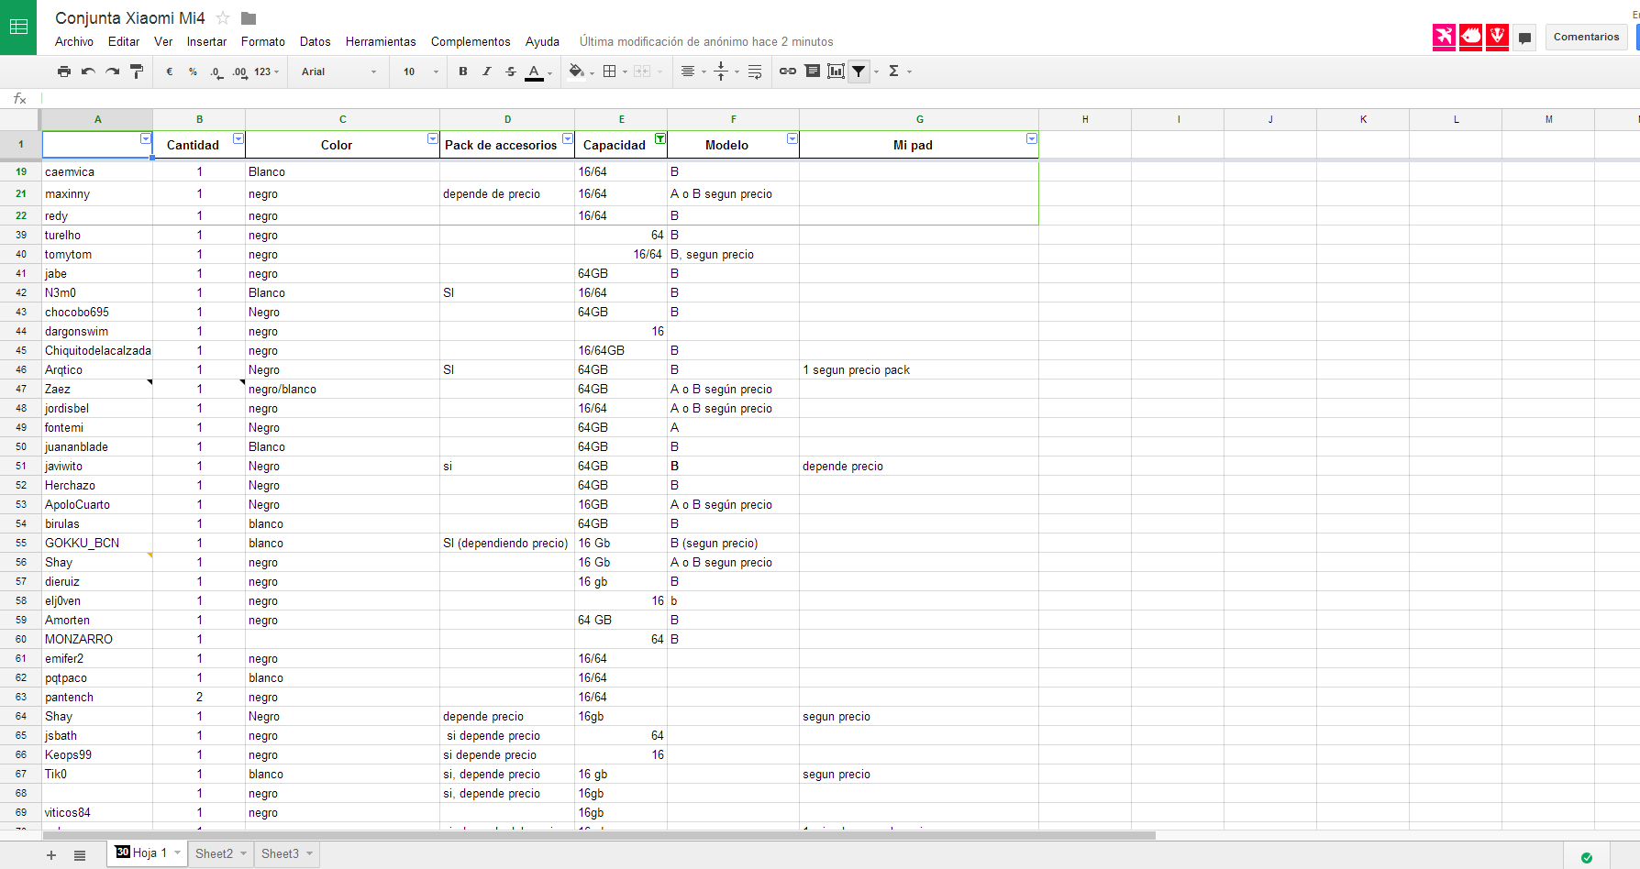Image resolution: width=1640 pixels, height=869 pixels.
Task: Open the active Capacidad filter dropdown
Action: click(x=660, y=138)
